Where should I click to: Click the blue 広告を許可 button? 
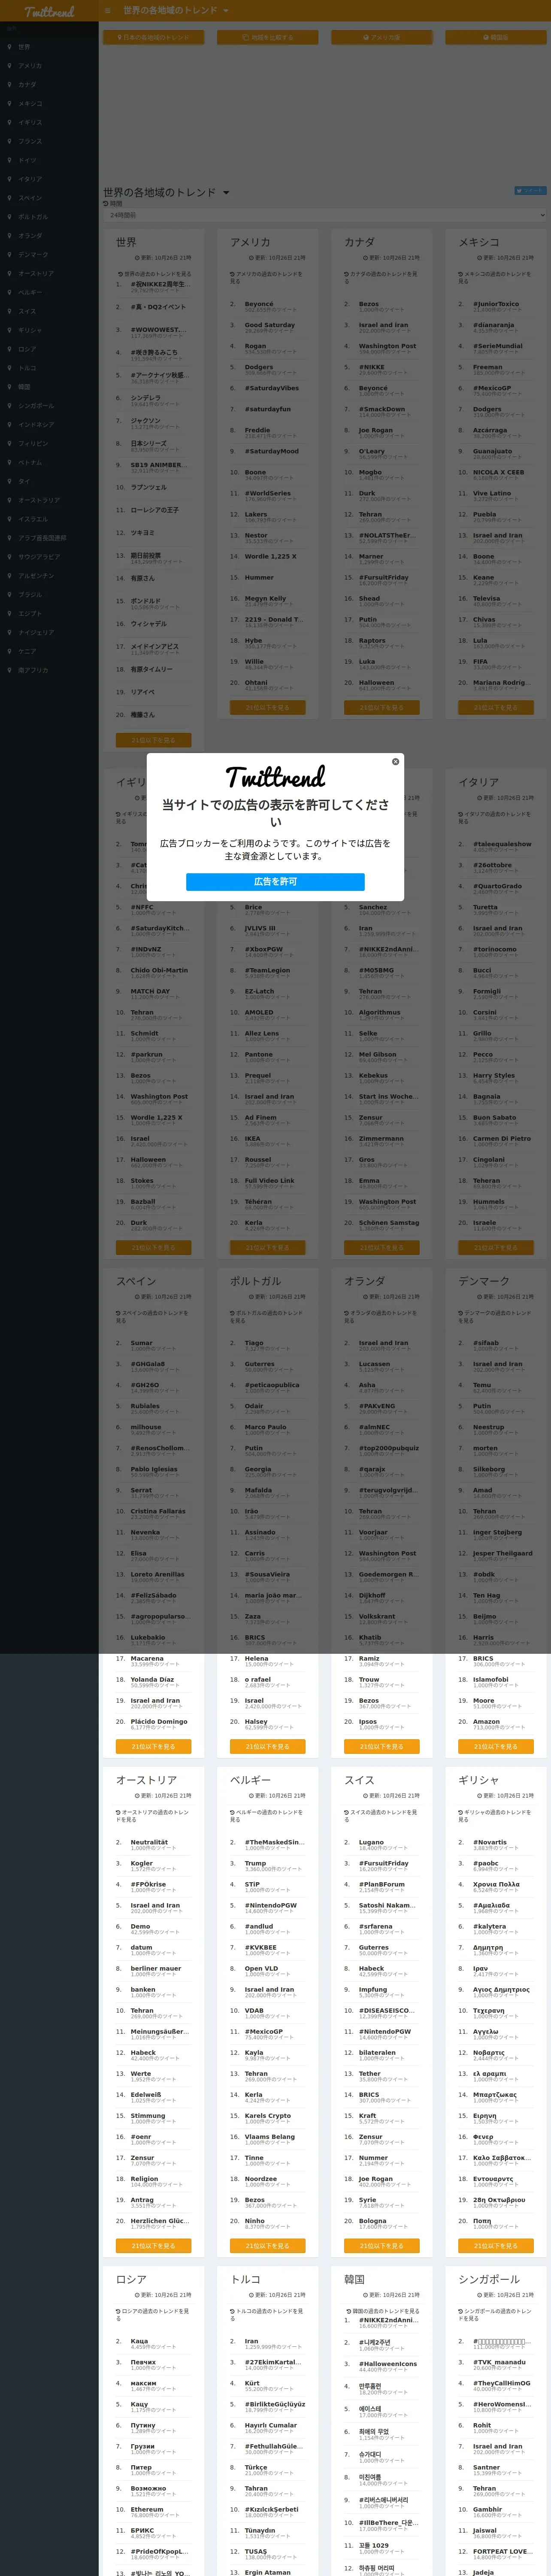pos(275,881)
